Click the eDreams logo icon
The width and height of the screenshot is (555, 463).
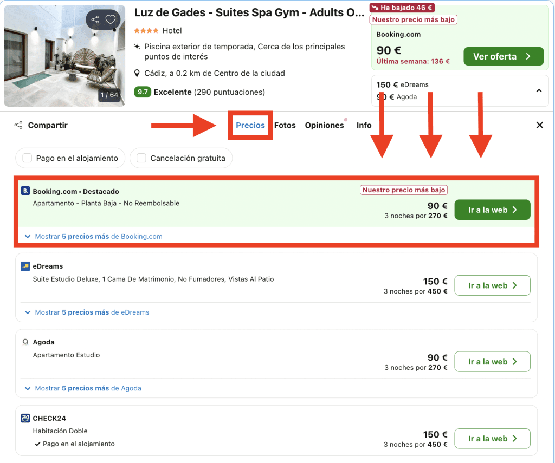[x=25, y=266]
